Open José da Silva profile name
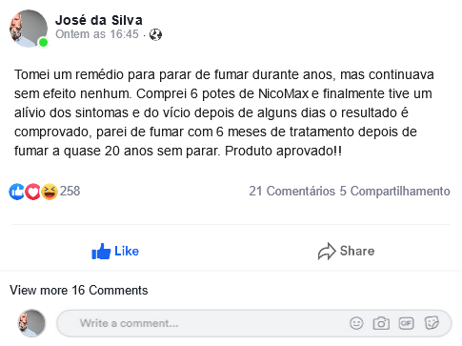Image resolution: width=462 pixels, height=346 pixels. (99, 20)
